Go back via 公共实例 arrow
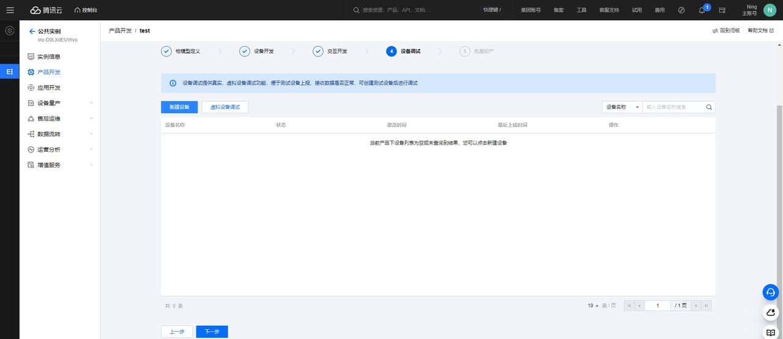This screenshot has width=783, height=339. [x=32, y=31]
